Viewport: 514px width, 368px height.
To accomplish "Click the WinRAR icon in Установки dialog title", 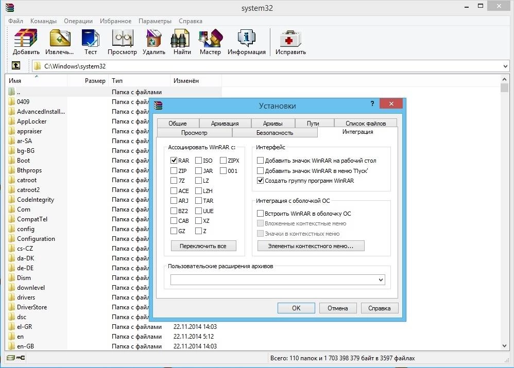I will tap(158, 105).
